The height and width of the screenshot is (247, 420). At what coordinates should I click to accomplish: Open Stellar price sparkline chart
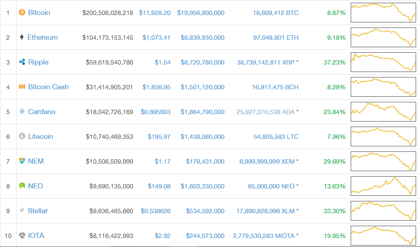tap(383, 211)
